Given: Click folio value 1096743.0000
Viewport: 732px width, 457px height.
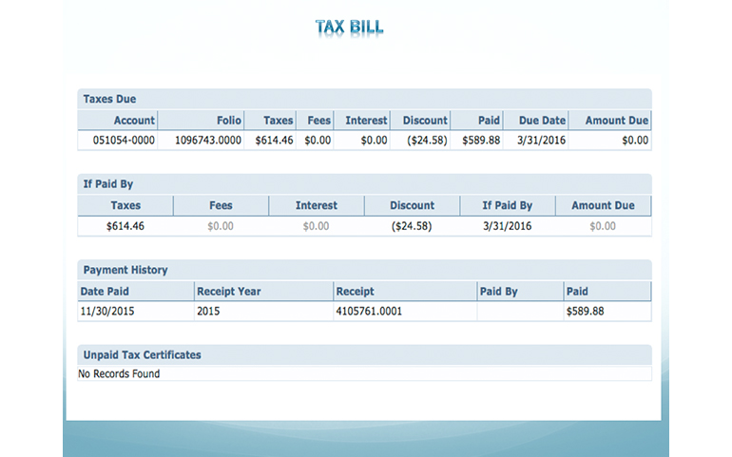Looking at the screenshot, I should tap(209, 141).
